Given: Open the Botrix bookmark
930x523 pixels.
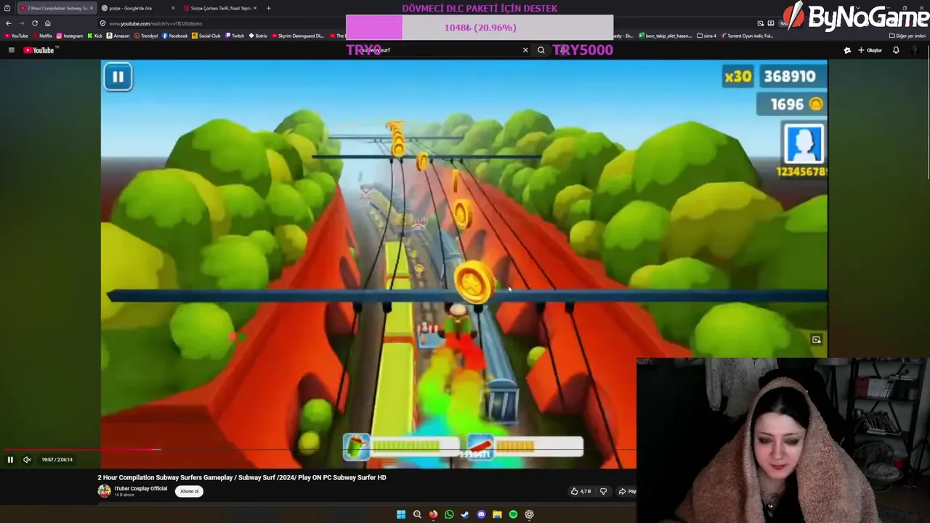Looking at the screenshot, I should [258, 36].
